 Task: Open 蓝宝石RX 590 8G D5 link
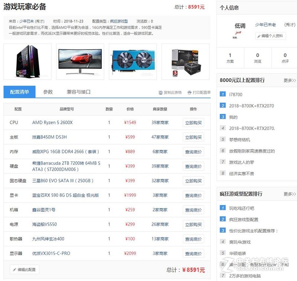pyautogui.click(x=66, y=195)
